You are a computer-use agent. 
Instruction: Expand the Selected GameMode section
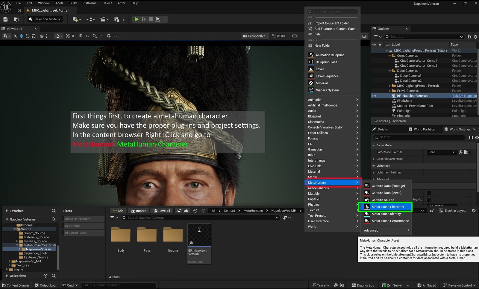374,159
